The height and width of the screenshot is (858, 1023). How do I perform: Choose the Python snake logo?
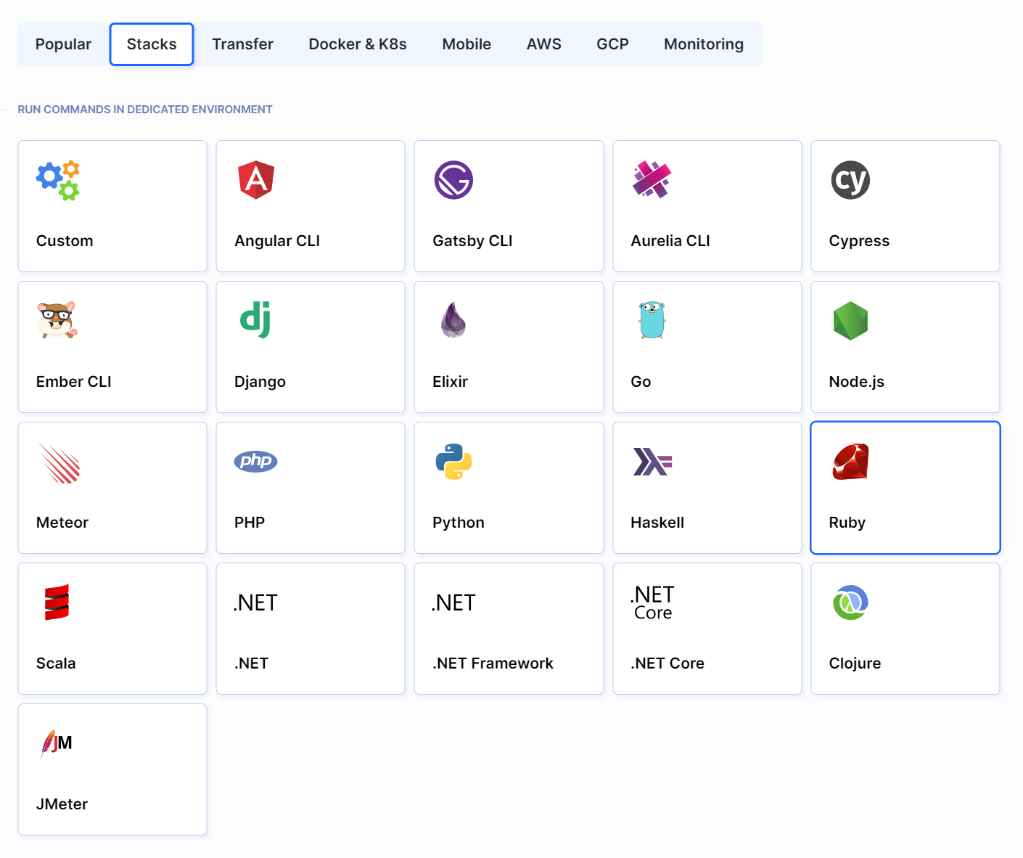[x=453, y=462]
